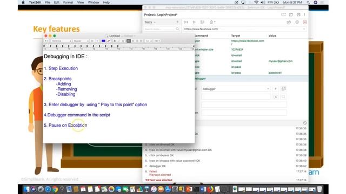
Task: Open Spotlight search in menu bar
Action: (308, 2)
